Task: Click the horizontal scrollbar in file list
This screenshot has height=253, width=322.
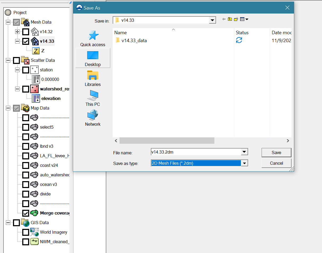Action: pyautogui.click(x=167, y=141)
